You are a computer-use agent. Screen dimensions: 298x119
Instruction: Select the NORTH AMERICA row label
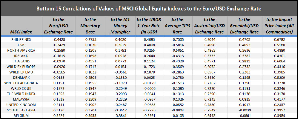coord(21,50)
